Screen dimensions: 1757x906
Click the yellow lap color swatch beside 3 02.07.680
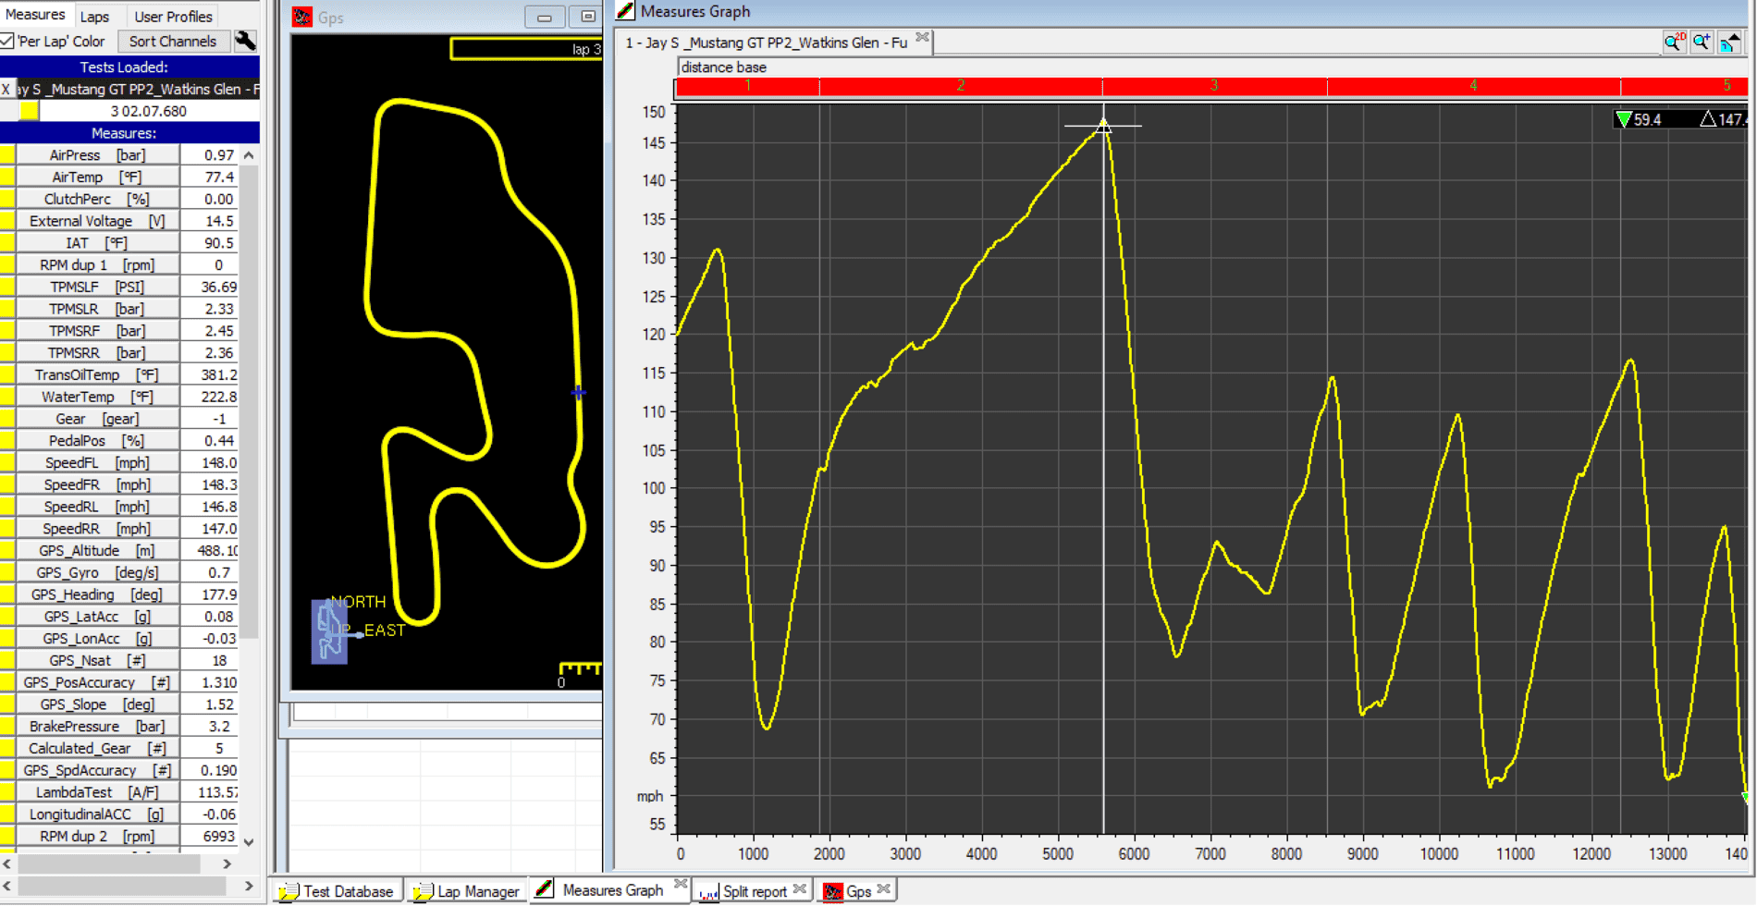tap(29, 111)
